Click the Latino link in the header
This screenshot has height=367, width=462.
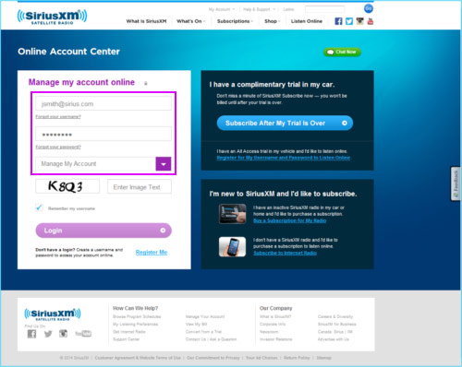pyautogui.click(x=288, y=9)
